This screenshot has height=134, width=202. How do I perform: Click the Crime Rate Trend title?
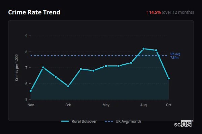tap(34, 12)
